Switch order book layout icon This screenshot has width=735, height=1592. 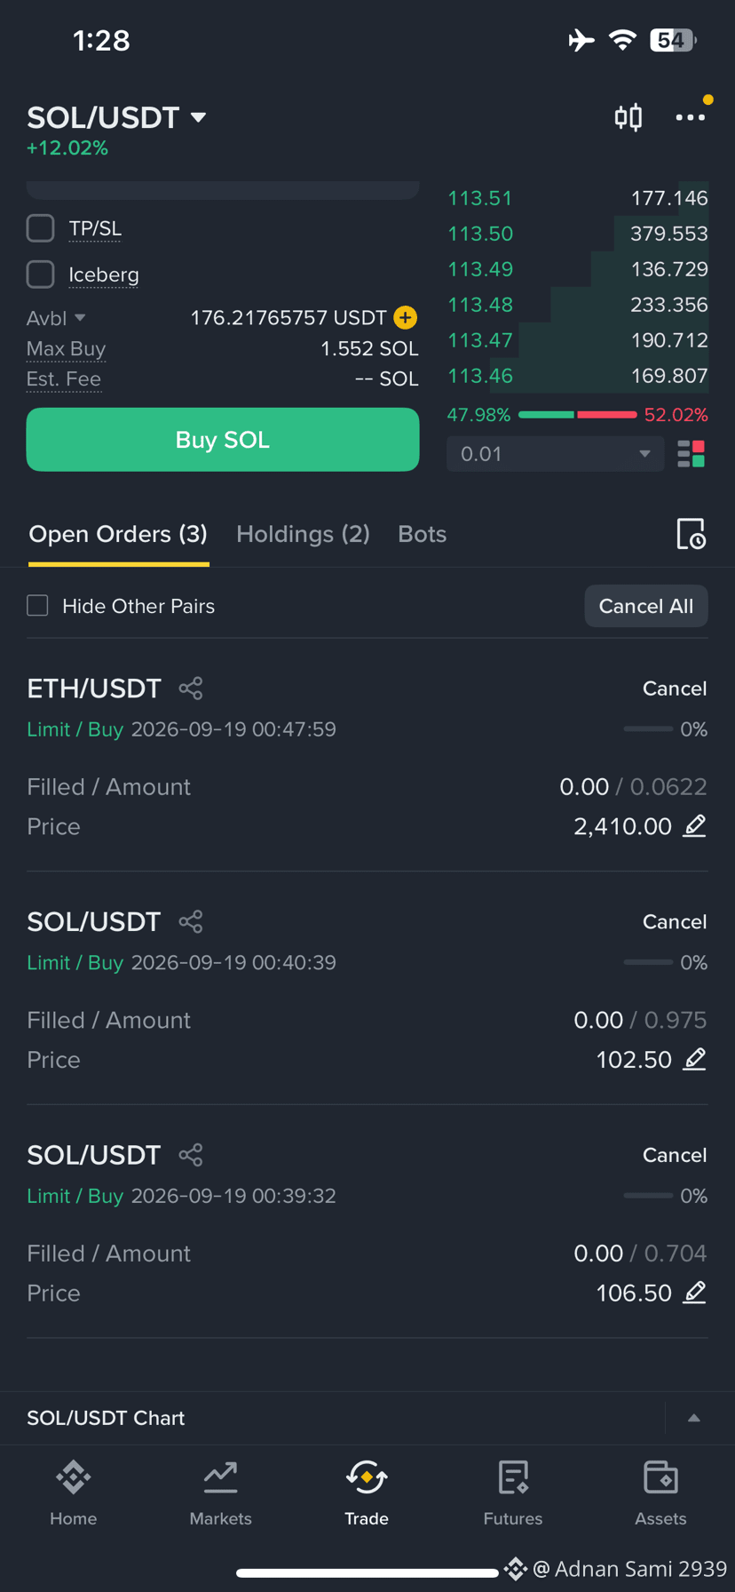(691, 454)
